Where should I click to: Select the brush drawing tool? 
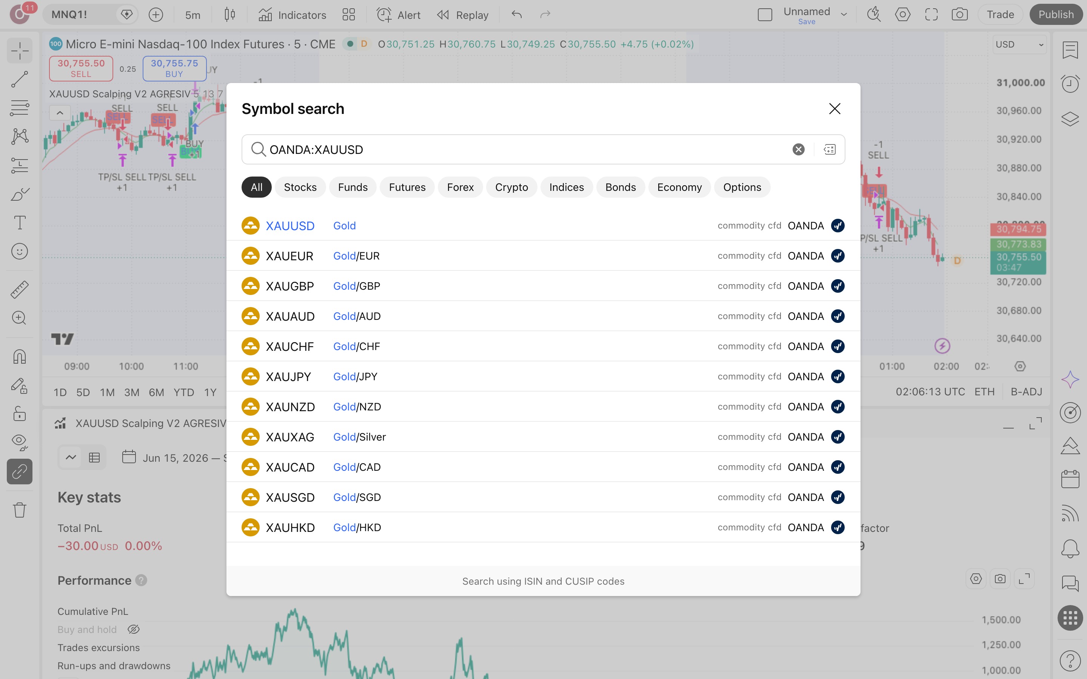pyautogui.click(x=19, y=194)
